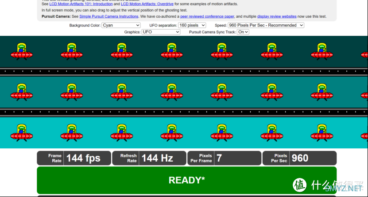
Task: Click the Refresh Rate label
Action: 128,158
